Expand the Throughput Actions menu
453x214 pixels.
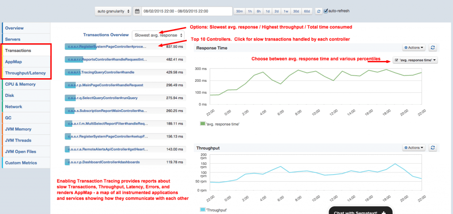pos(414,148)
